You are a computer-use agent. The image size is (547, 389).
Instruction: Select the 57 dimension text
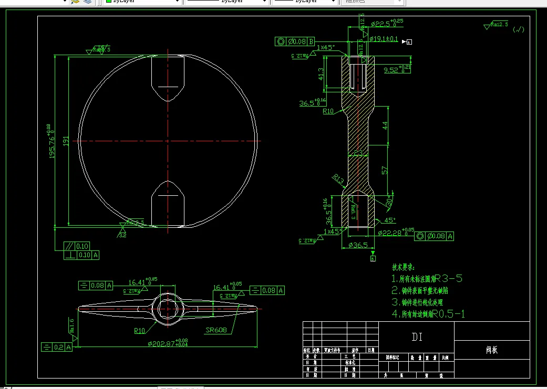point(385,170)
